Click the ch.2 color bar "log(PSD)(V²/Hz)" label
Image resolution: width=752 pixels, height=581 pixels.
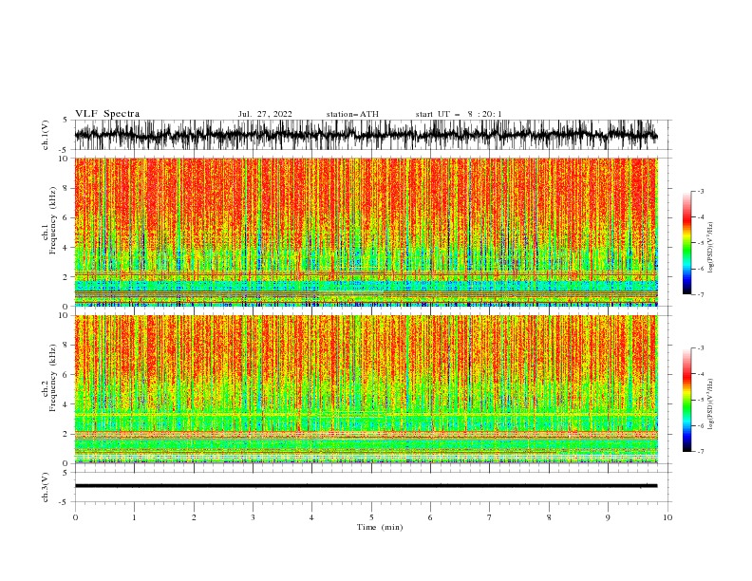(x=710, y=404)
